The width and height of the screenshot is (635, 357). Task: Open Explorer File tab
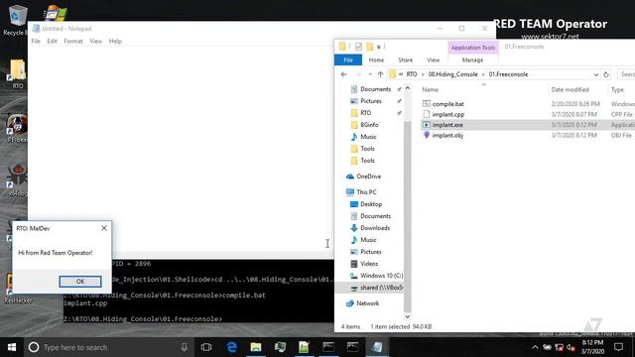(x=348, y=59)
